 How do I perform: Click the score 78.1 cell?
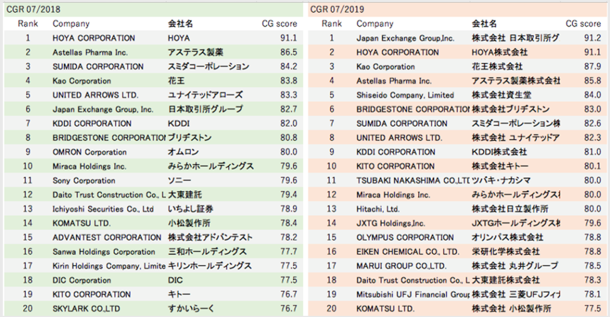tap(593, 294)
